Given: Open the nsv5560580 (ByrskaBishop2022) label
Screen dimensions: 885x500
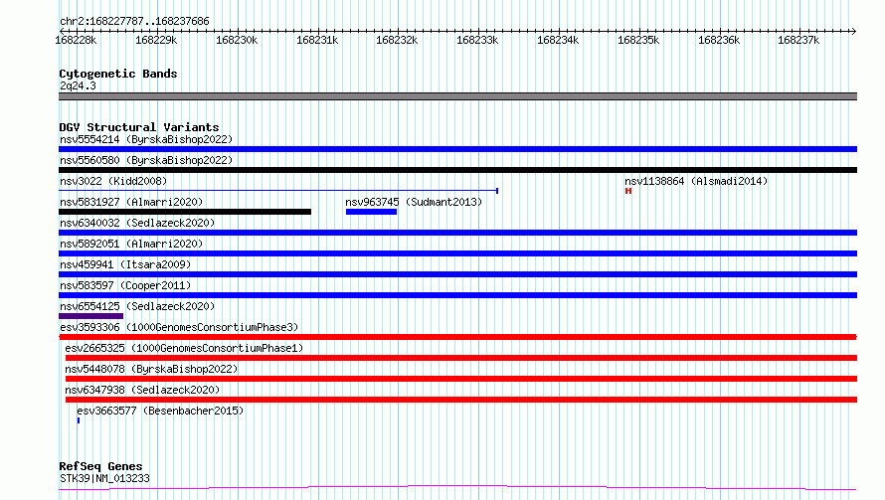Looking at the screenshot, I should point(146,160).
